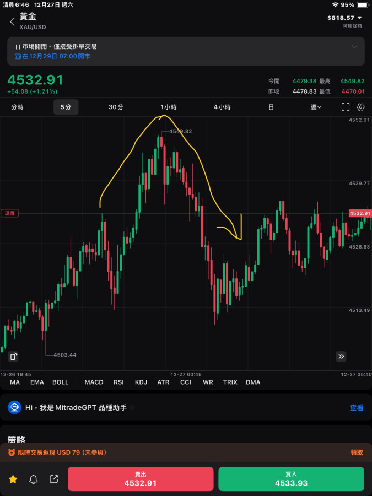Tap the 最低 4470.01 value
The image size is (372, 496).
pos(353,91)
